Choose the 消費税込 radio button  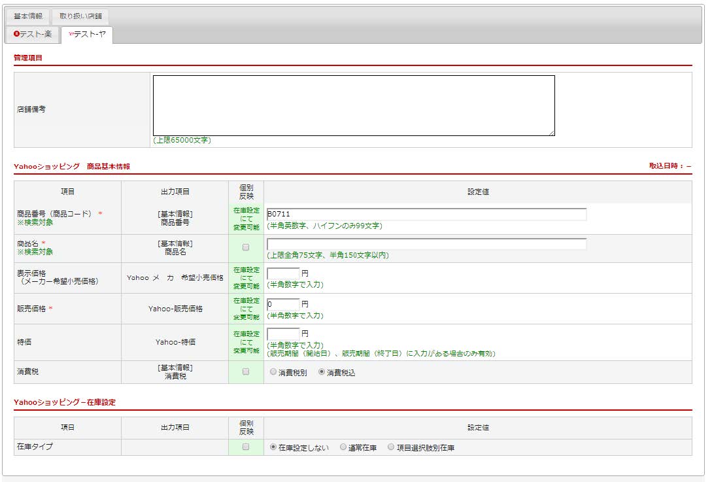322,372
